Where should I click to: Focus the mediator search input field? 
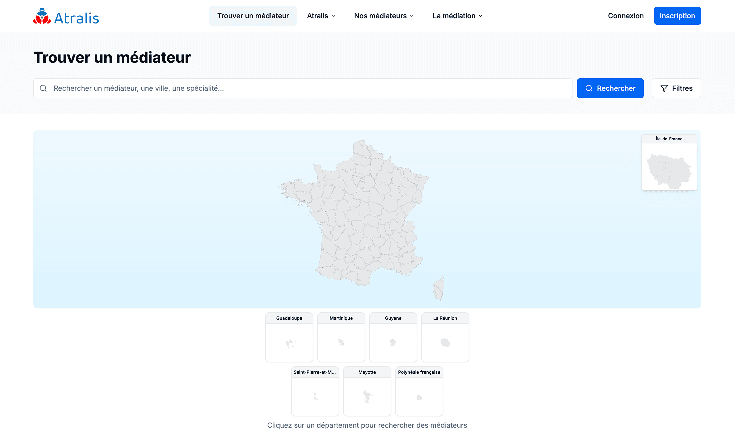[303, 88]
